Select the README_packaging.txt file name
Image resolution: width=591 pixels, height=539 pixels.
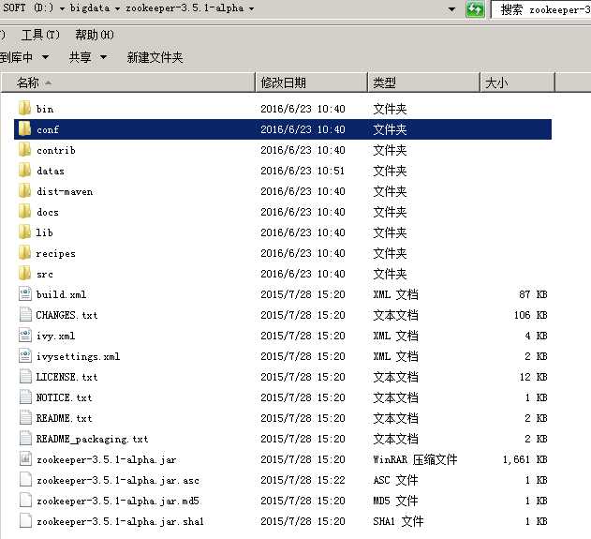(92, 439)
